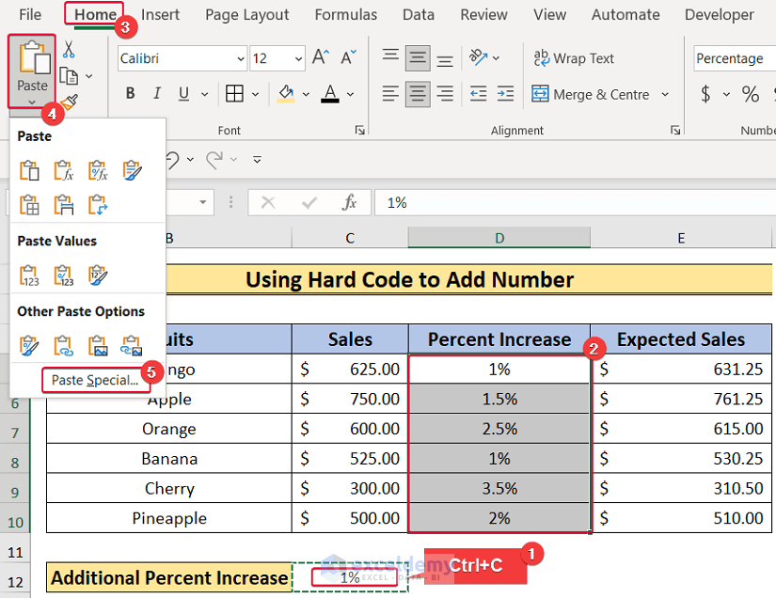Image resolution: width=776 pixels, height=598 pixels.
Task: Switch to the Formulas tab
Action: click(345, 14)
